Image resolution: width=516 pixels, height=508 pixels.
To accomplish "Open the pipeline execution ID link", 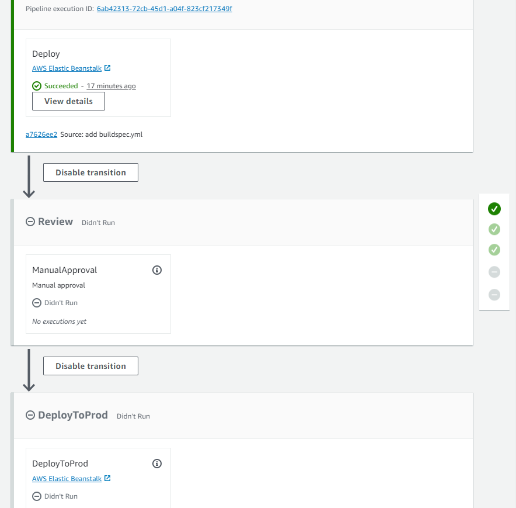I will click(164, 9).
